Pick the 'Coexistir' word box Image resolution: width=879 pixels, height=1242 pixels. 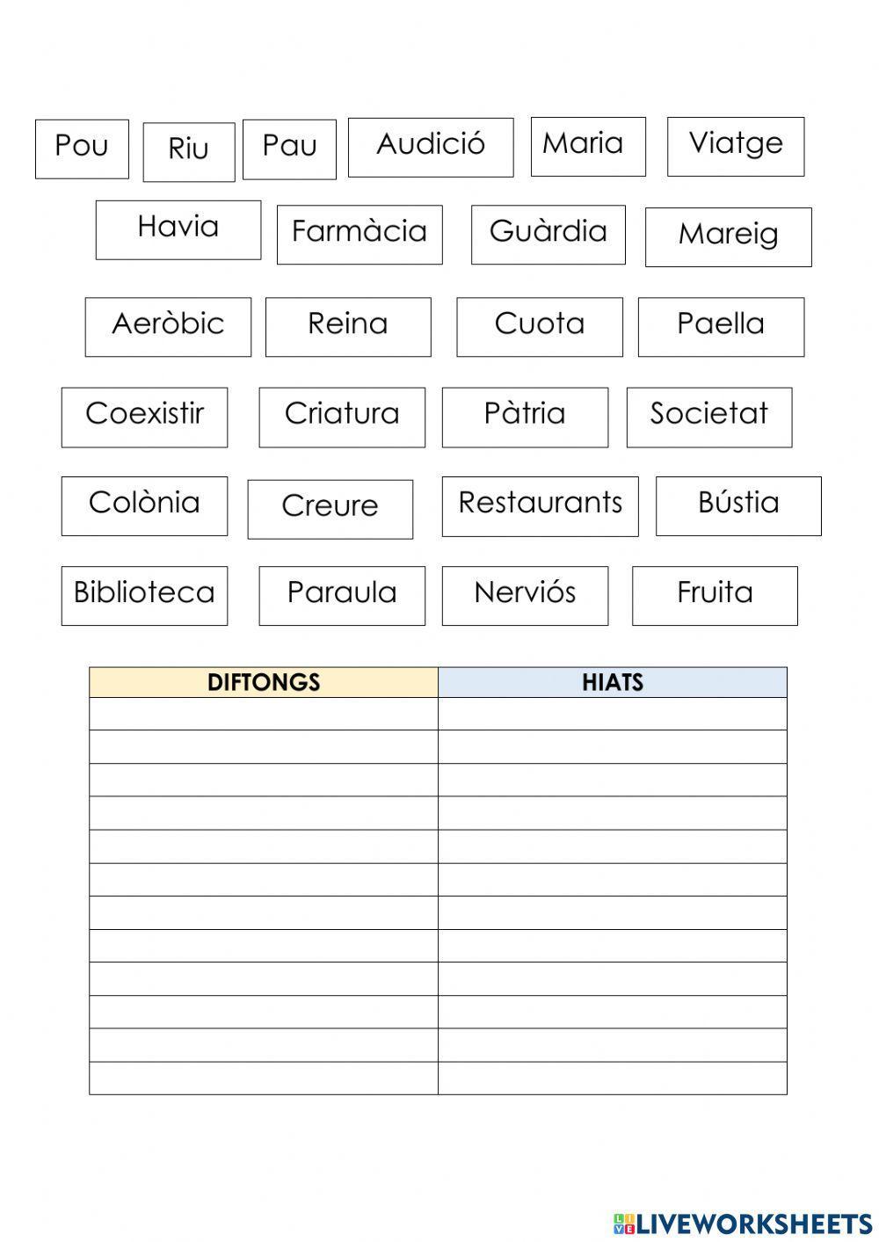[x=144, y=417]
